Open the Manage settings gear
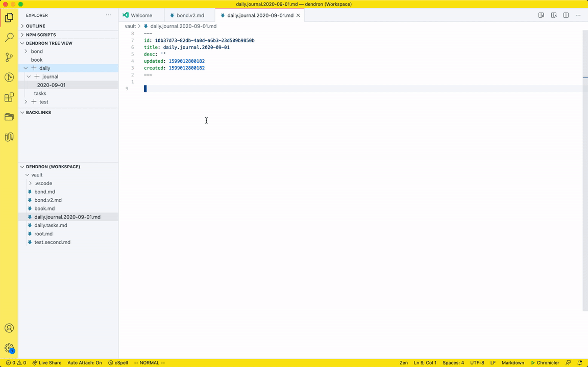 [9, 348]
